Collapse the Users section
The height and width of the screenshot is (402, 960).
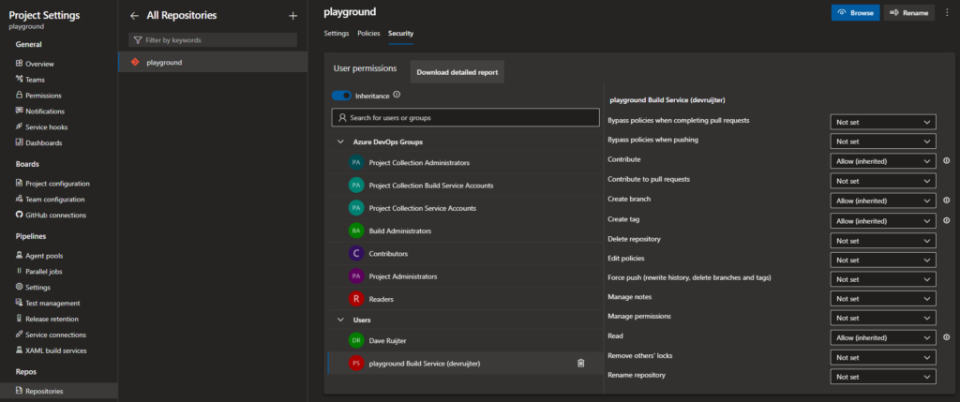[339, 320]
